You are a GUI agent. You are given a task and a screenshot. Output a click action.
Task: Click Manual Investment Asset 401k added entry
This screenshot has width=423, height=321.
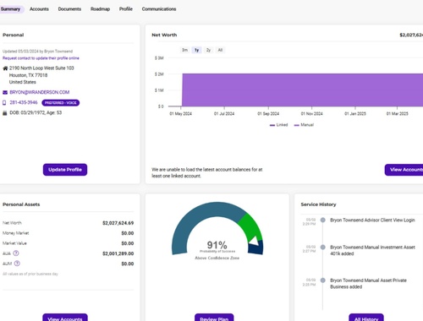(x=372, y=250)
